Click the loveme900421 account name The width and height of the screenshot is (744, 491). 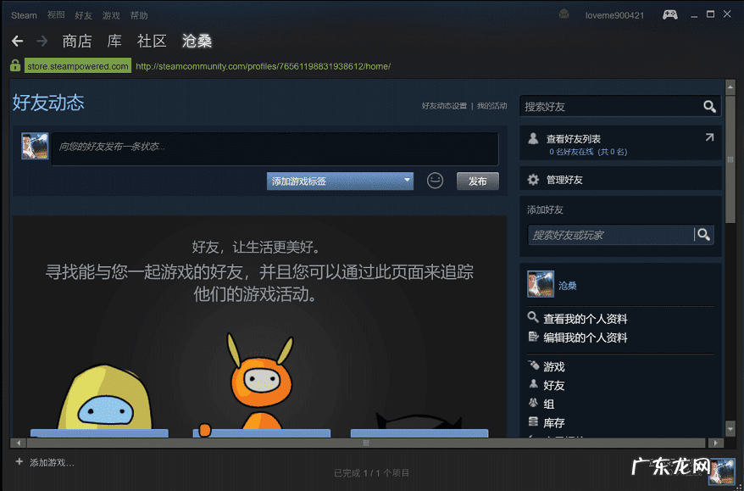click(x=615, y=15)
